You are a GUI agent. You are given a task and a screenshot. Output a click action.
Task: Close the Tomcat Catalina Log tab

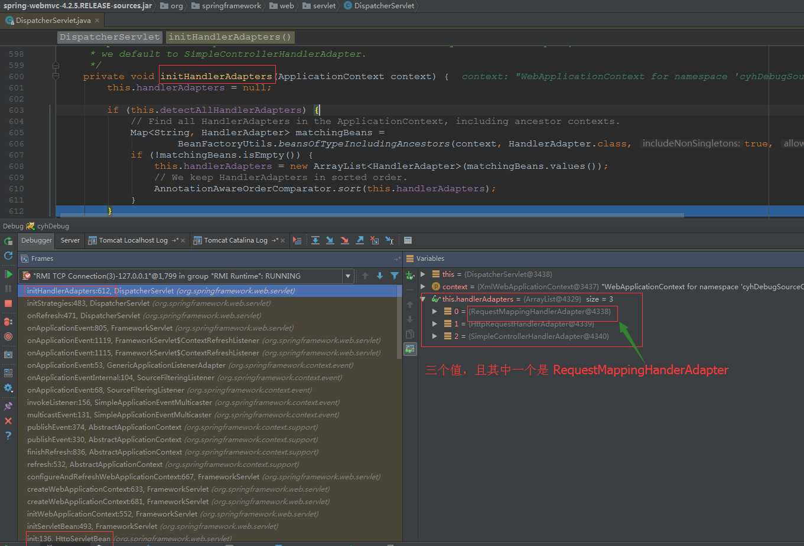(x=283, y=240)
